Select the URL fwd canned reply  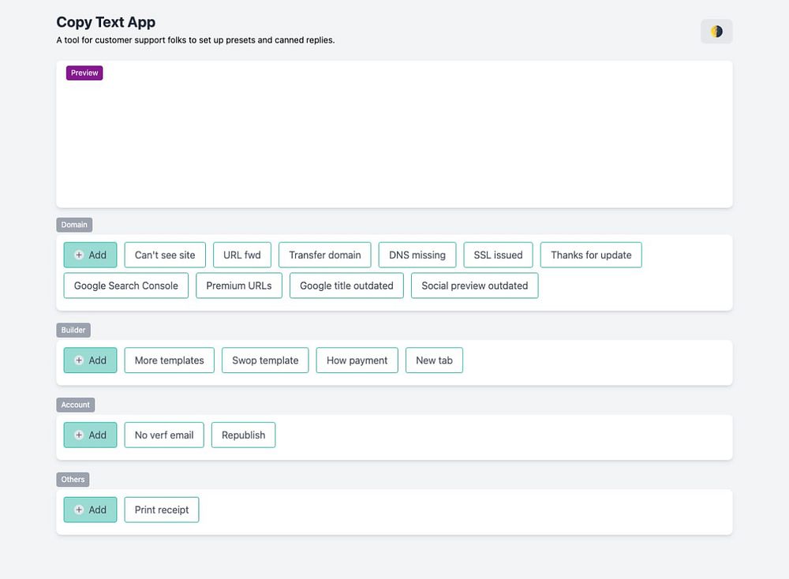[242, 255]
